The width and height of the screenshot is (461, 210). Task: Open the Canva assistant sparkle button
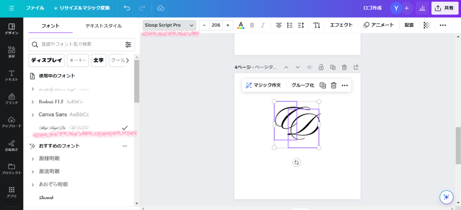pyautogui.click(x=446, y=197)
